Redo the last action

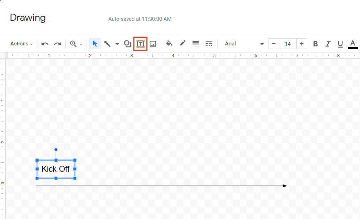point(57,44)
